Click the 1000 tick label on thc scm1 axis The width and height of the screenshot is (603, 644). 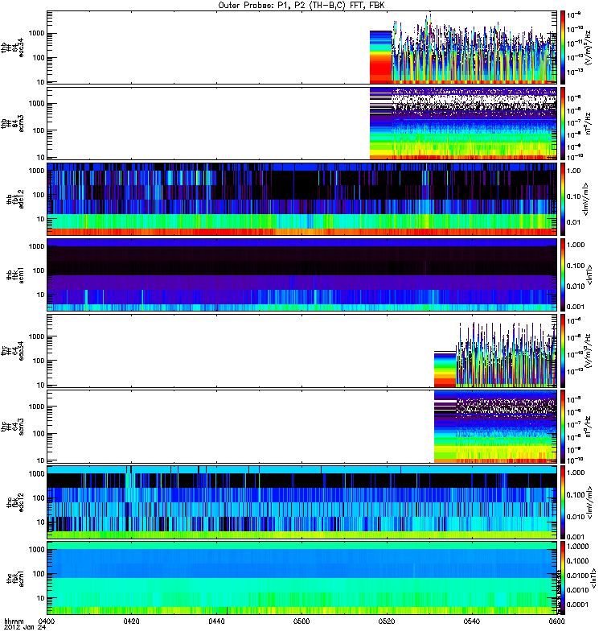(36, 550)
